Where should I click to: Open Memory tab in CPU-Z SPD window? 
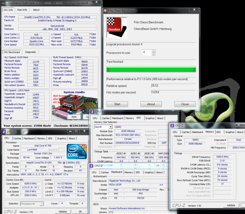(130, 118)
